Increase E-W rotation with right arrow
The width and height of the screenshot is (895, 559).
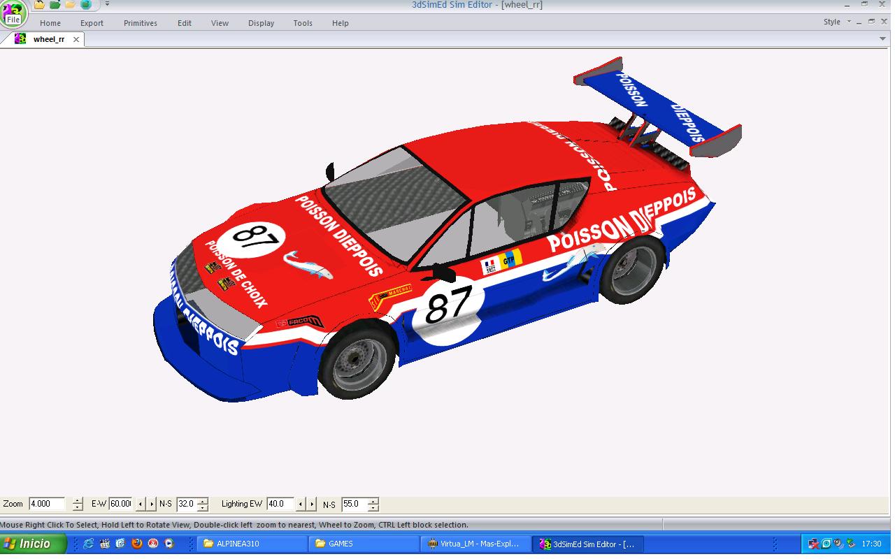point(152,504)
